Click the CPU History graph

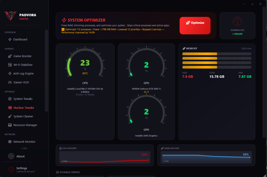tap(105, 157)
